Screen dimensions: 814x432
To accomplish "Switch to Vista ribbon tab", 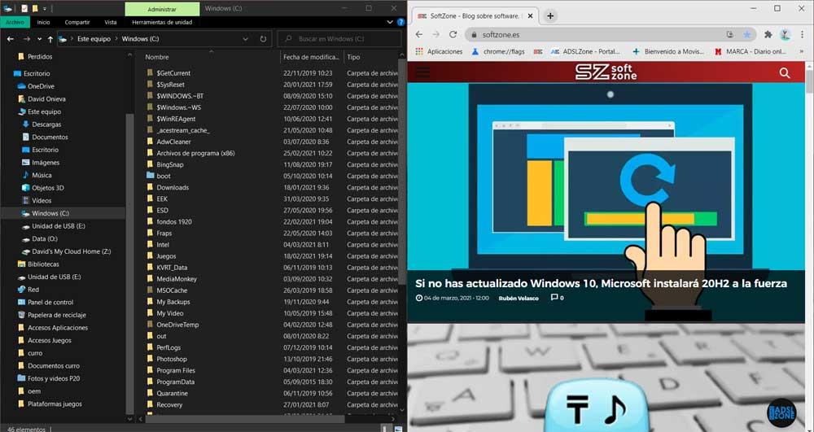I will pyautogui.click(x=111, y=22).
